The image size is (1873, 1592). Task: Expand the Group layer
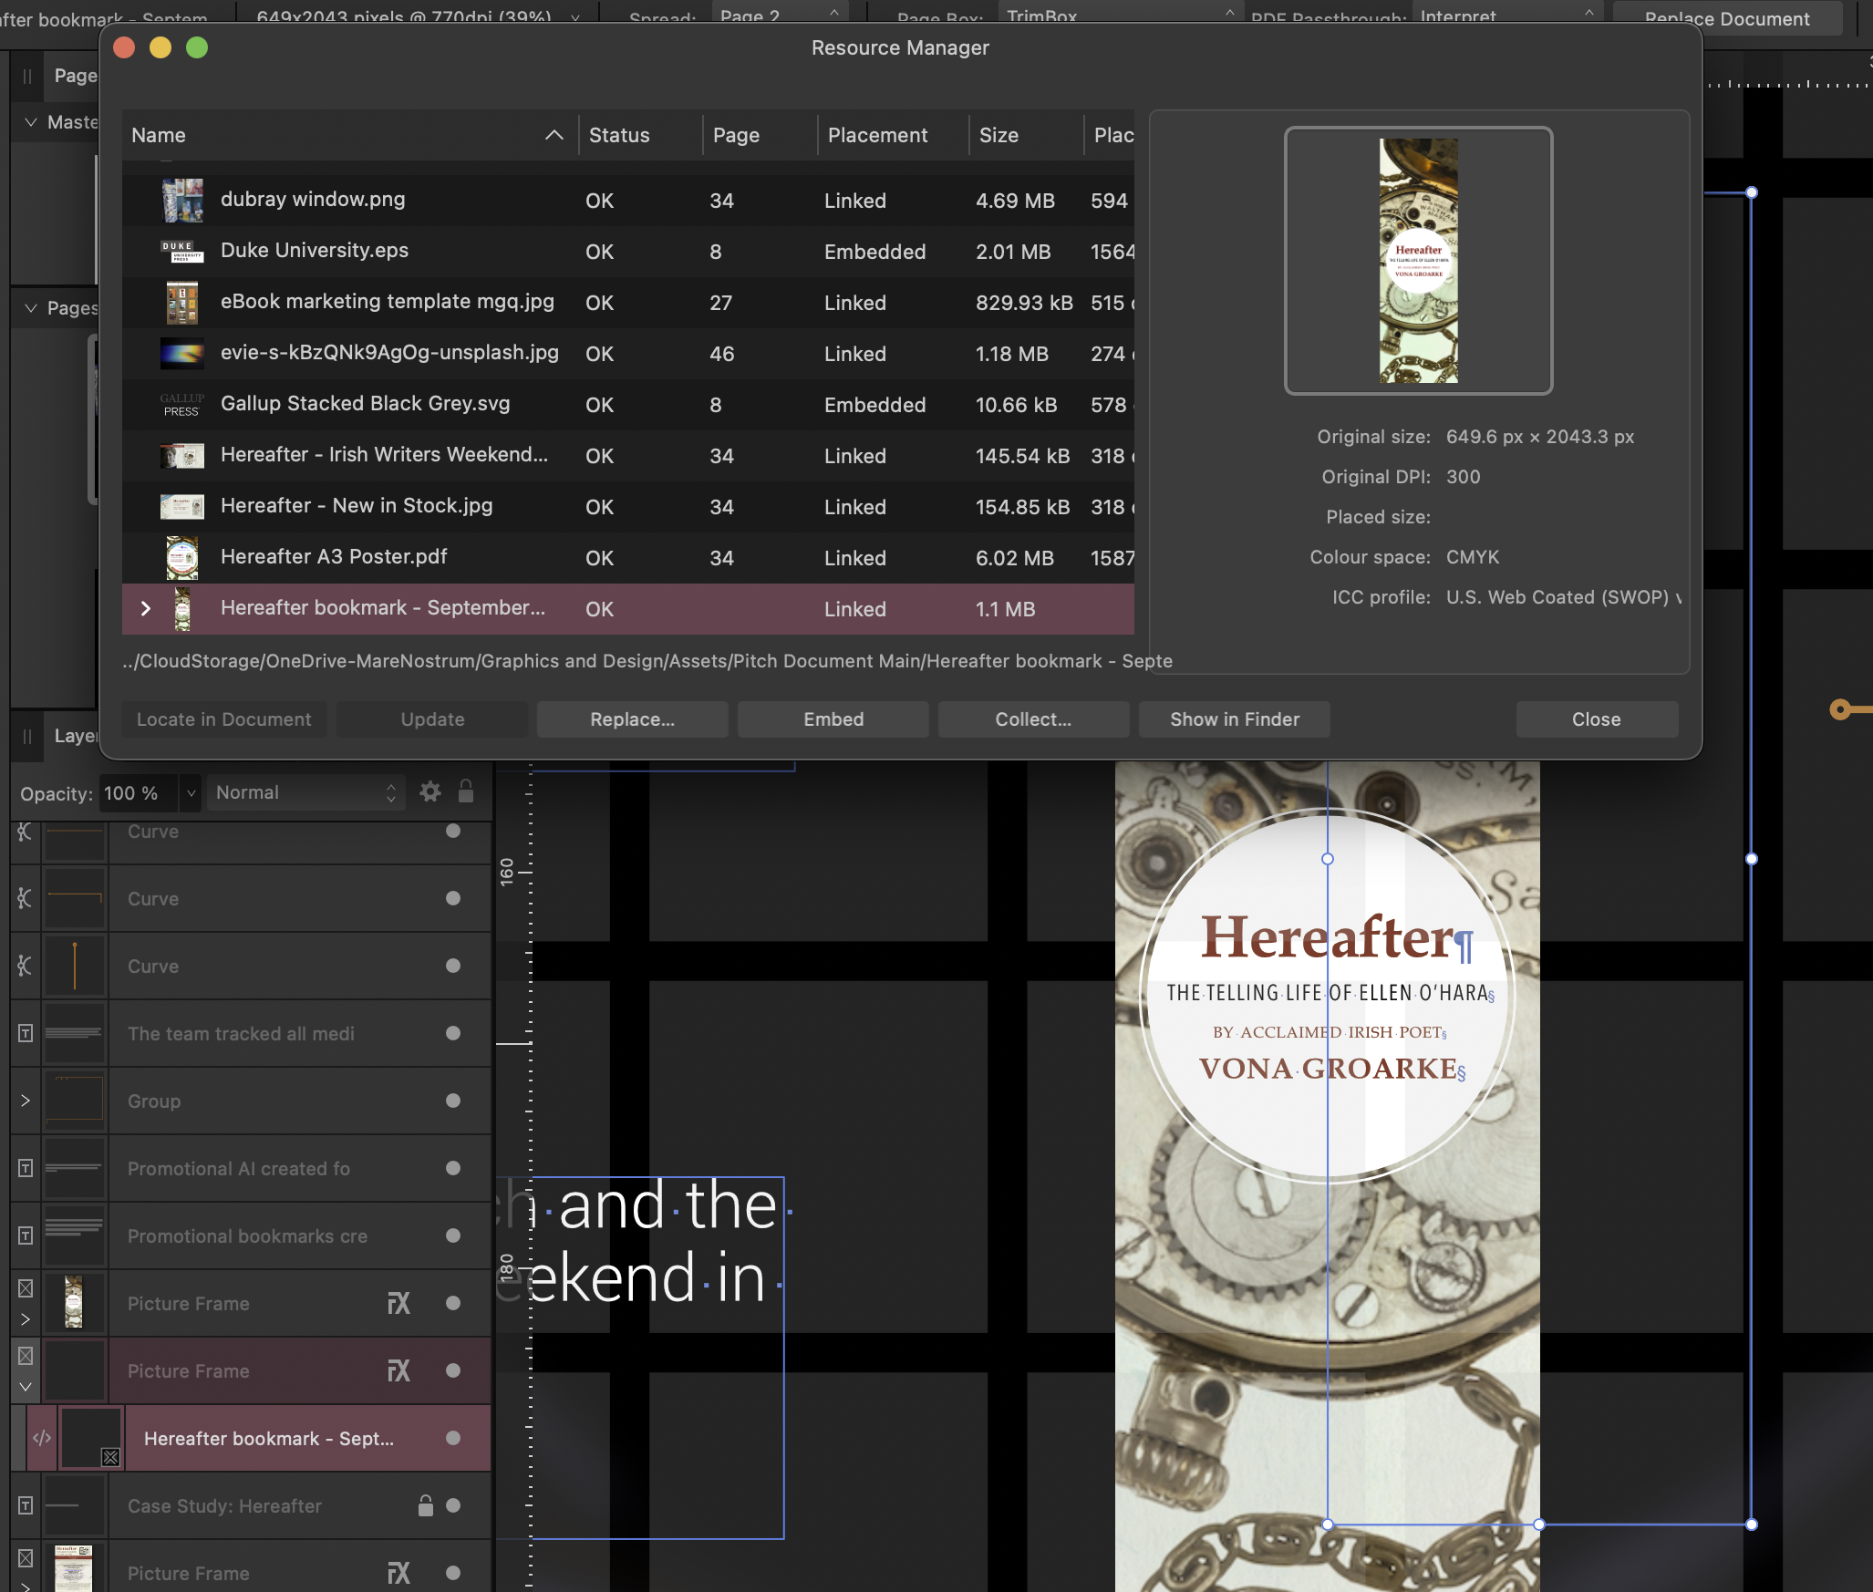point(26,1101)
